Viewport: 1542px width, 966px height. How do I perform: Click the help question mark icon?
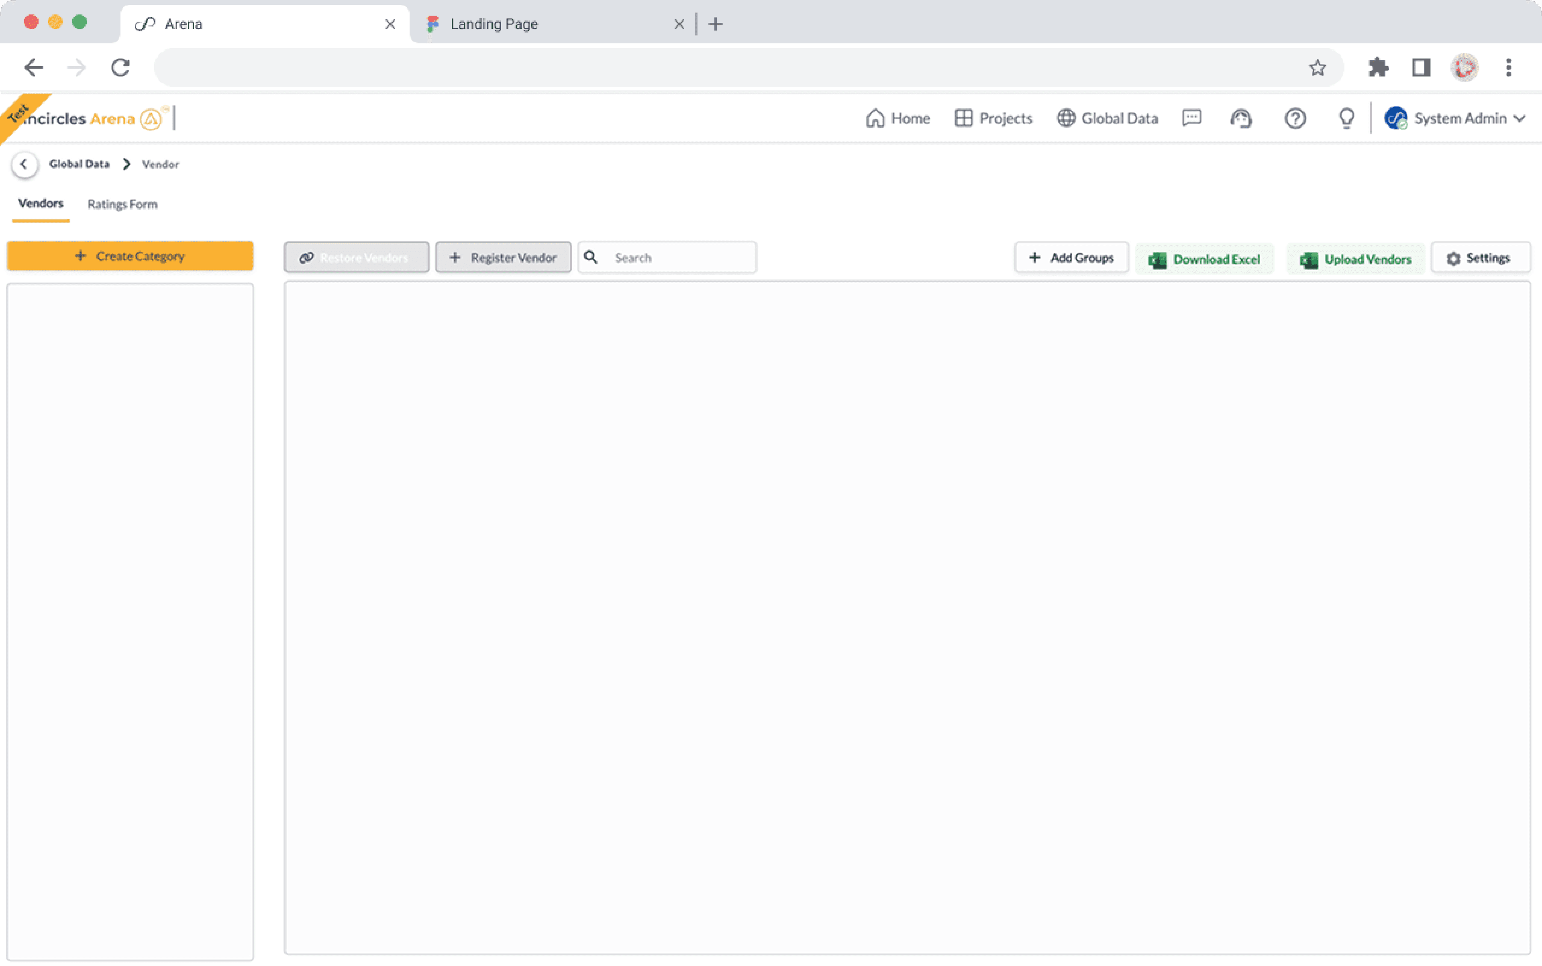(x=1295, y=118)
